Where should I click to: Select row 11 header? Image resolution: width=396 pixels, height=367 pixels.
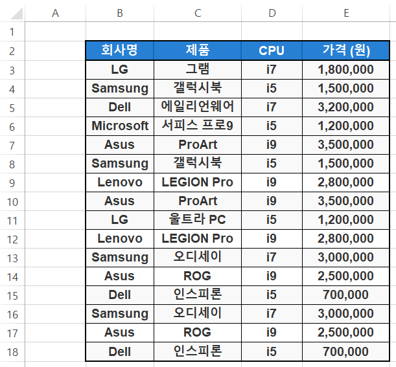tap(12, 221)
